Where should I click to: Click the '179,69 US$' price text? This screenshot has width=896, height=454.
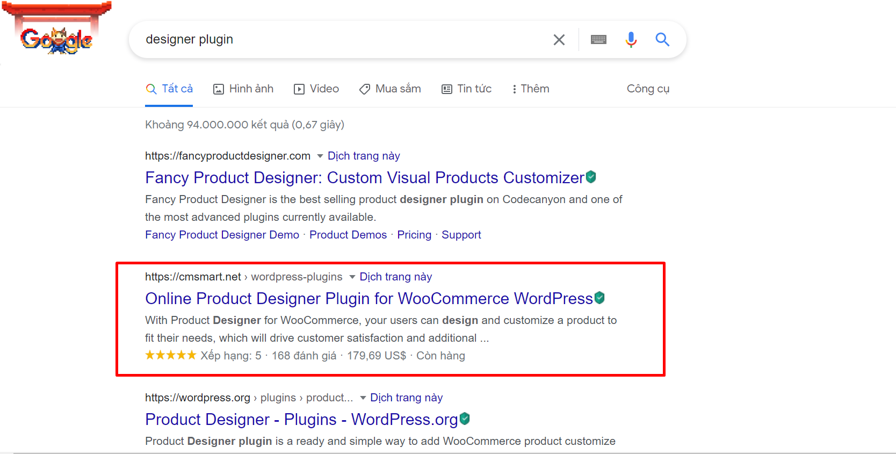point(377,356)
